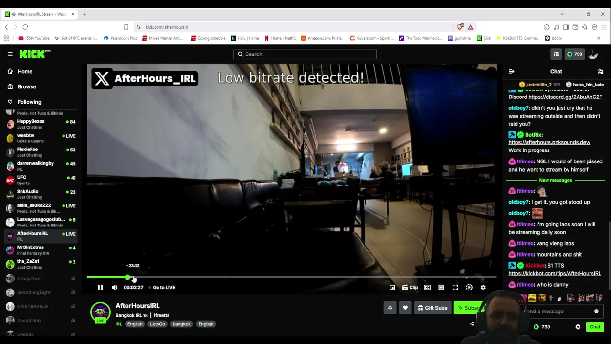611x344 pixels.
Task: Share the stream via share icon
Action: coord(472,324)
